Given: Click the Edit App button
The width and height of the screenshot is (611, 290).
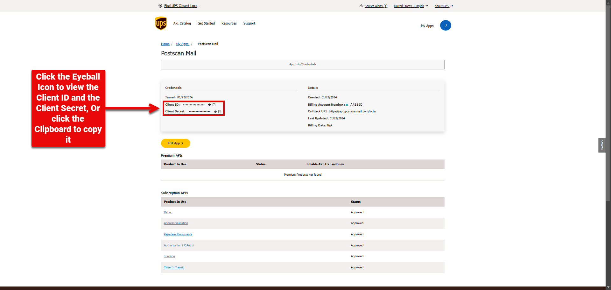Looking at the screenshot, I should click(x=176, y=143).
